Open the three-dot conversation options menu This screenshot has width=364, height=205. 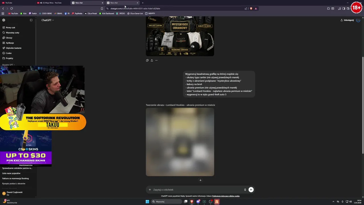pos(358,20)
